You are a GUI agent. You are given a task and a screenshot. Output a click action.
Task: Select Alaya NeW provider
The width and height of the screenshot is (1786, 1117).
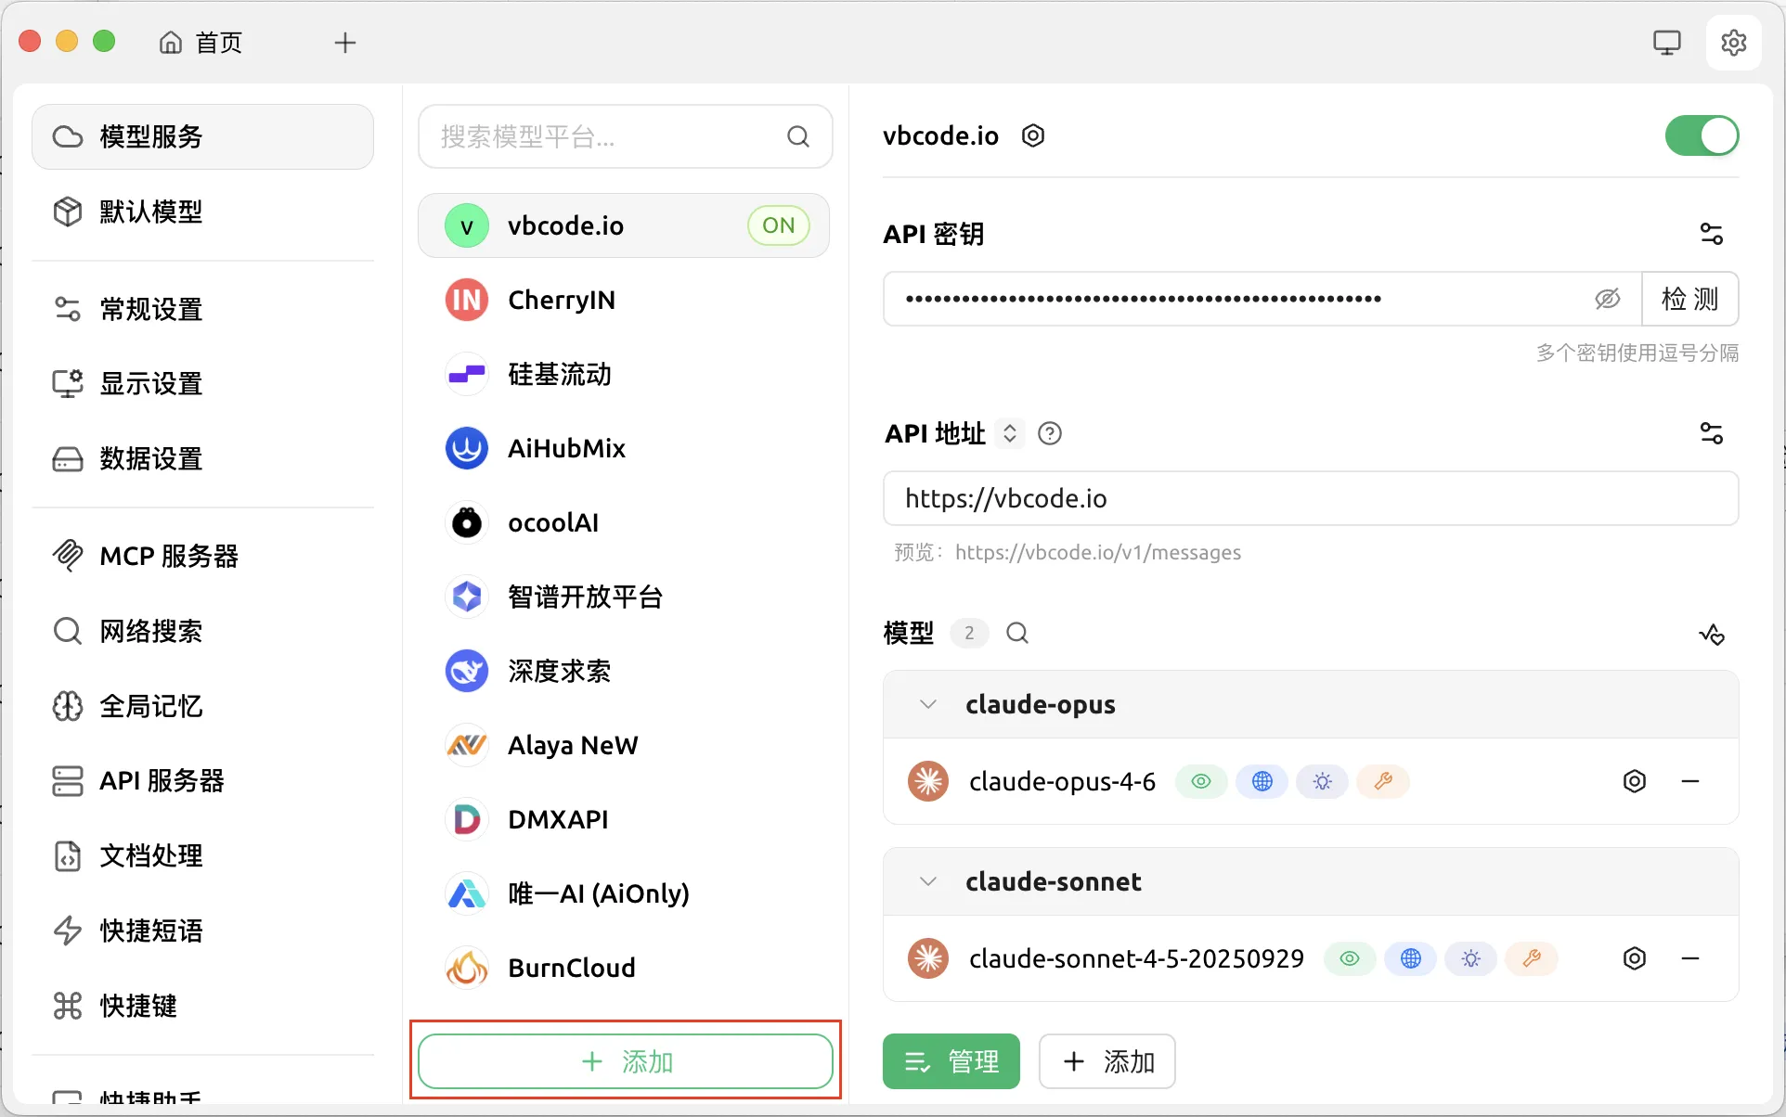coord(624,745)
